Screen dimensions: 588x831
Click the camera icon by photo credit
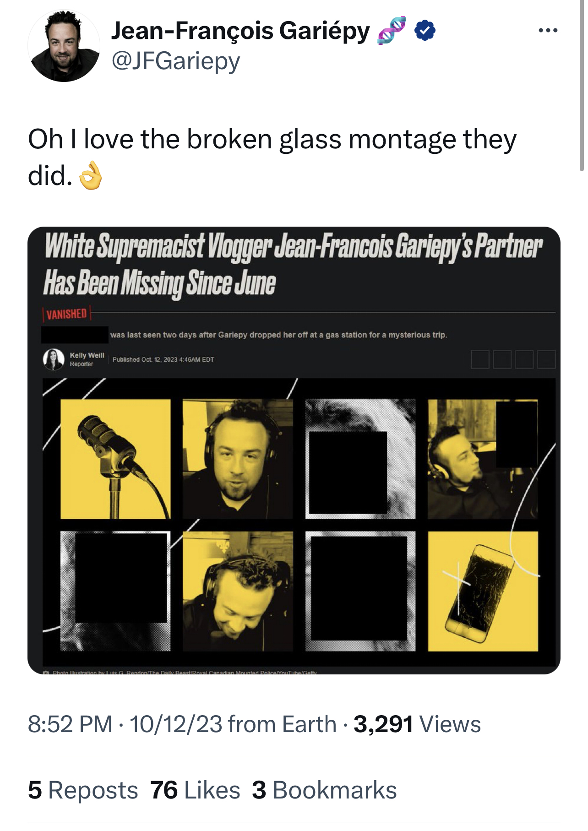tap(46, 672)
